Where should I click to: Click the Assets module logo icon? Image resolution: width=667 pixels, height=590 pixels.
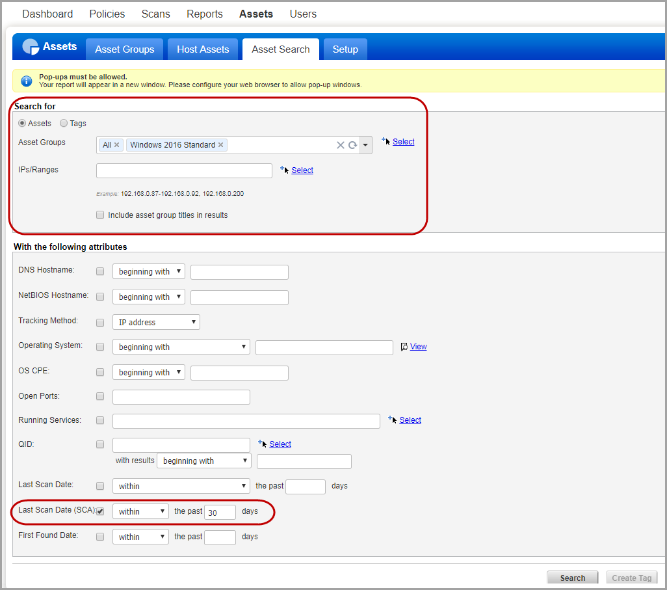[x=30, y=47]
